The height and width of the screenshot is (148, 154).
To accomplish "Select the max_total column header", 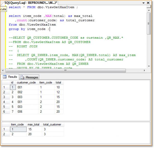I will pos(34,124).
